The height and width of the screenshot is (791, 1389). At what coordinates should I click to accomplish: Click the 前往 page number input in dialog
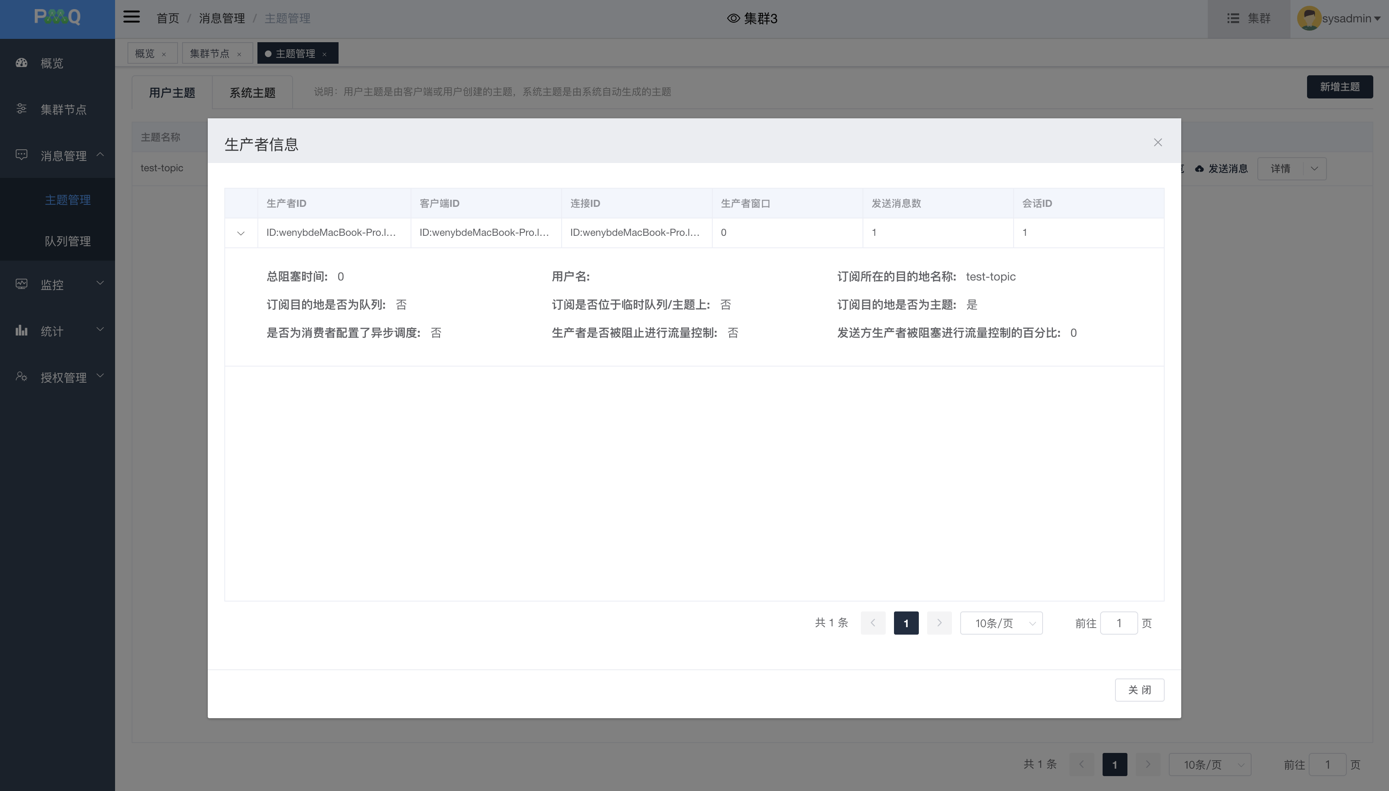pyautogui.click(x=1118, y=623)
